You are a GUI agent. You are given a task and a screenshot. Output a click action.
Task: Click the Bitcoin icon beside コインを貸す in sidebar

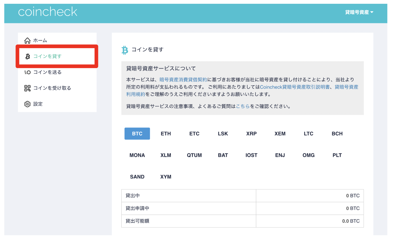pos(28,56)
